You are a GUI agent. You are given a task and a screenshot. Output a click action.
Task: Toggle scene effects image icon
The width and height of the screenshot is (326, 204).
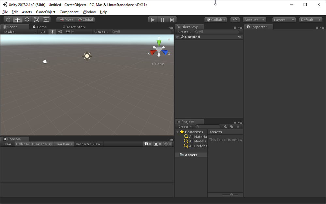point(68,32)
